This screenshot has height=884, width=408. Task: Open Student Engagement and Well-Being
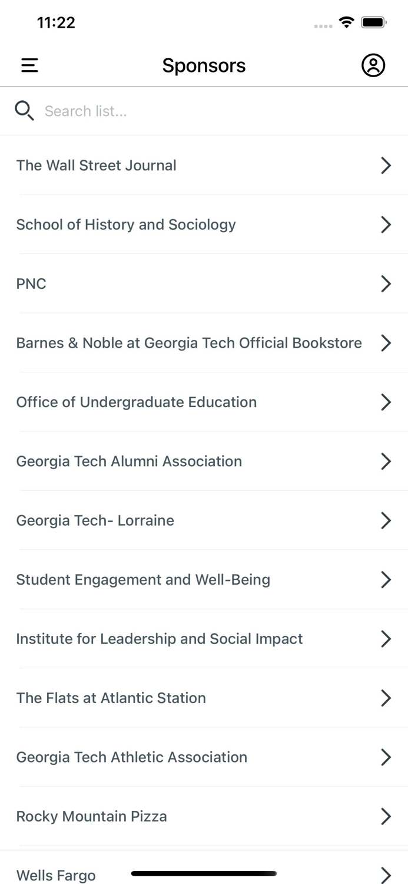point(143,579)
